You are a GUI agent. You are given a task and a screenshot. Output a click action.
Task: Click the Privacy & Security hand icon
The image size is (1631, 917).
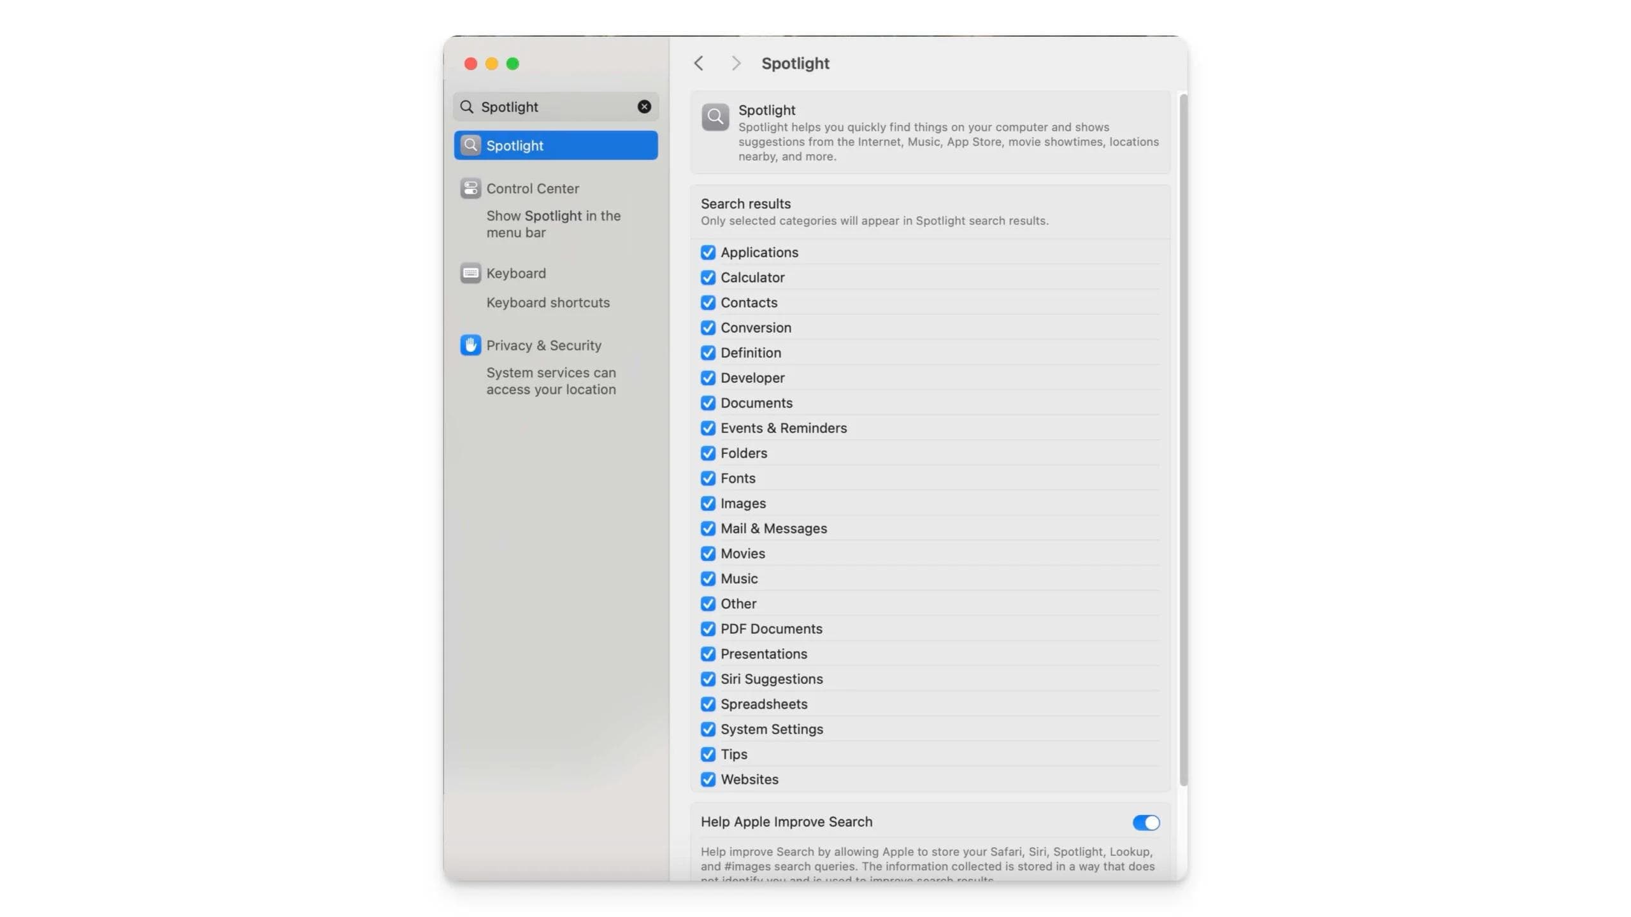(471, 345)
